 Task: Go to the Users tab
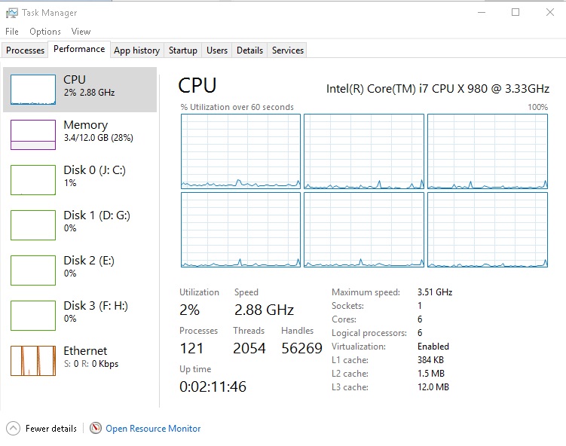pos(217,50)
